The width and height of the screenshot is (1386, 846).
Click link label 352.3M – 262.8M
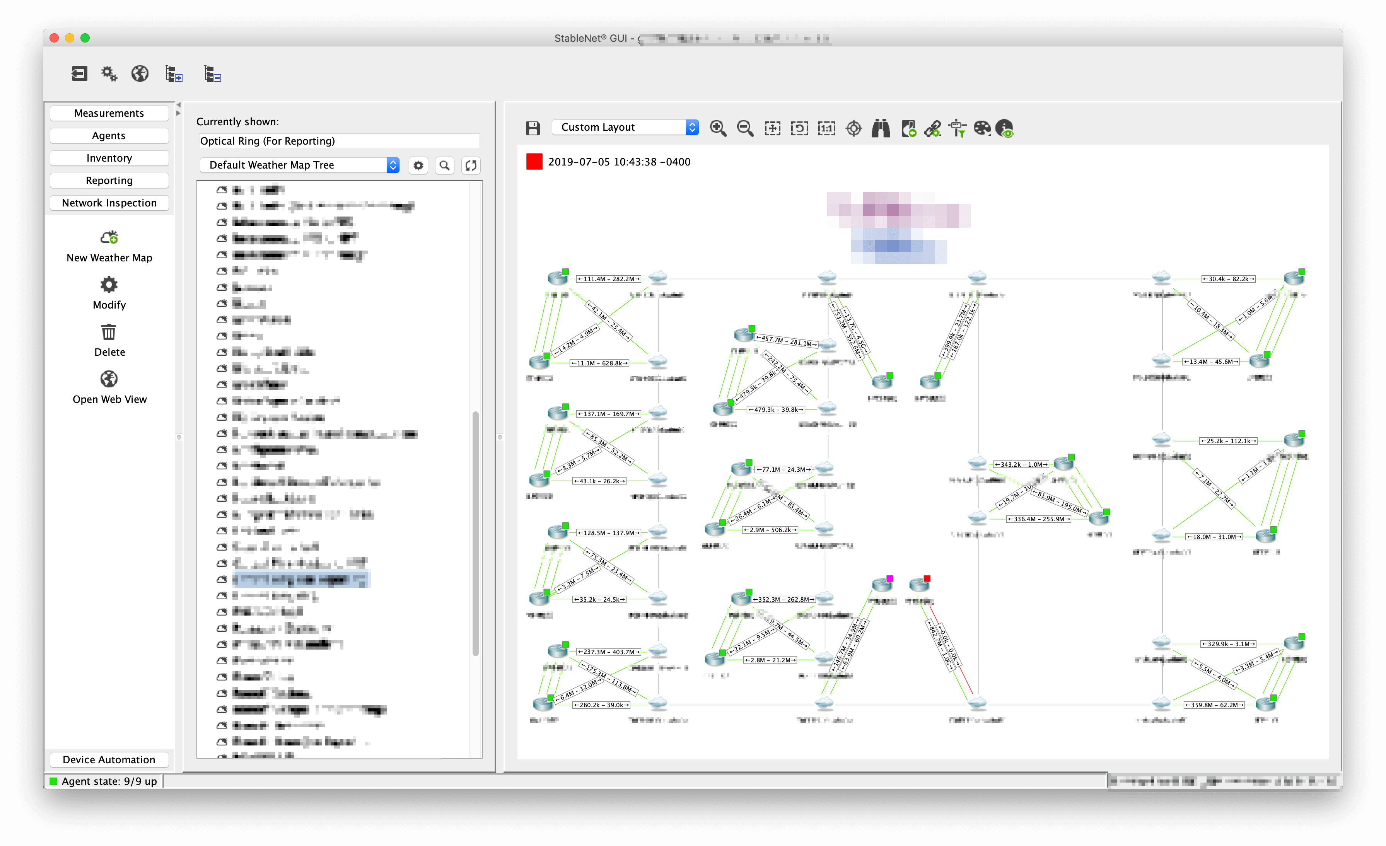[783, 600]
